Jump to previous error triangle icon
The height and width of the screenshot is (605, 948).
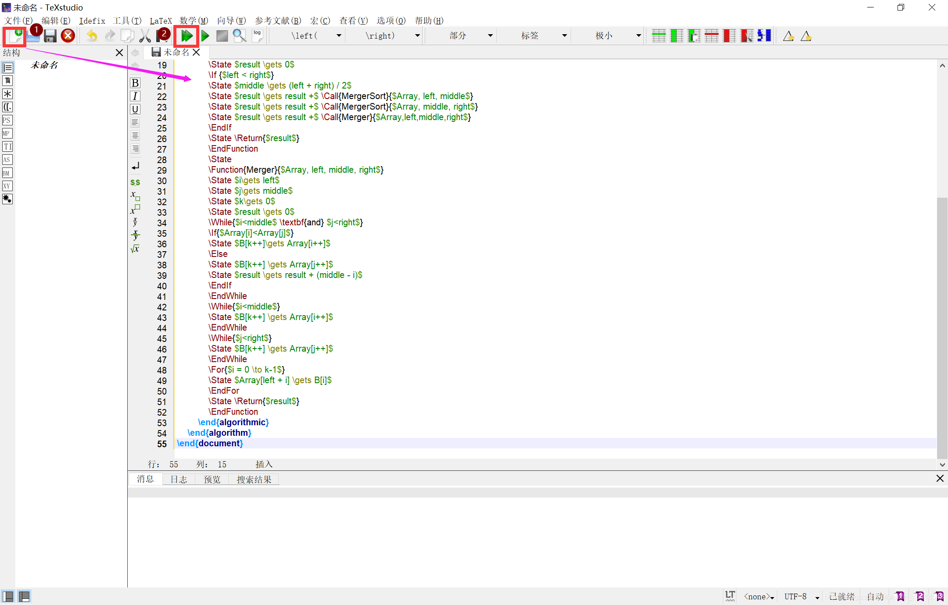tap(788, 36)
